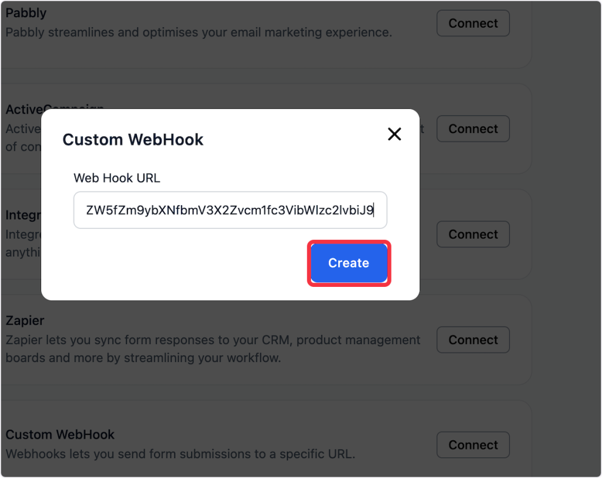Click the Zapier description paragraph

[213, 349]
